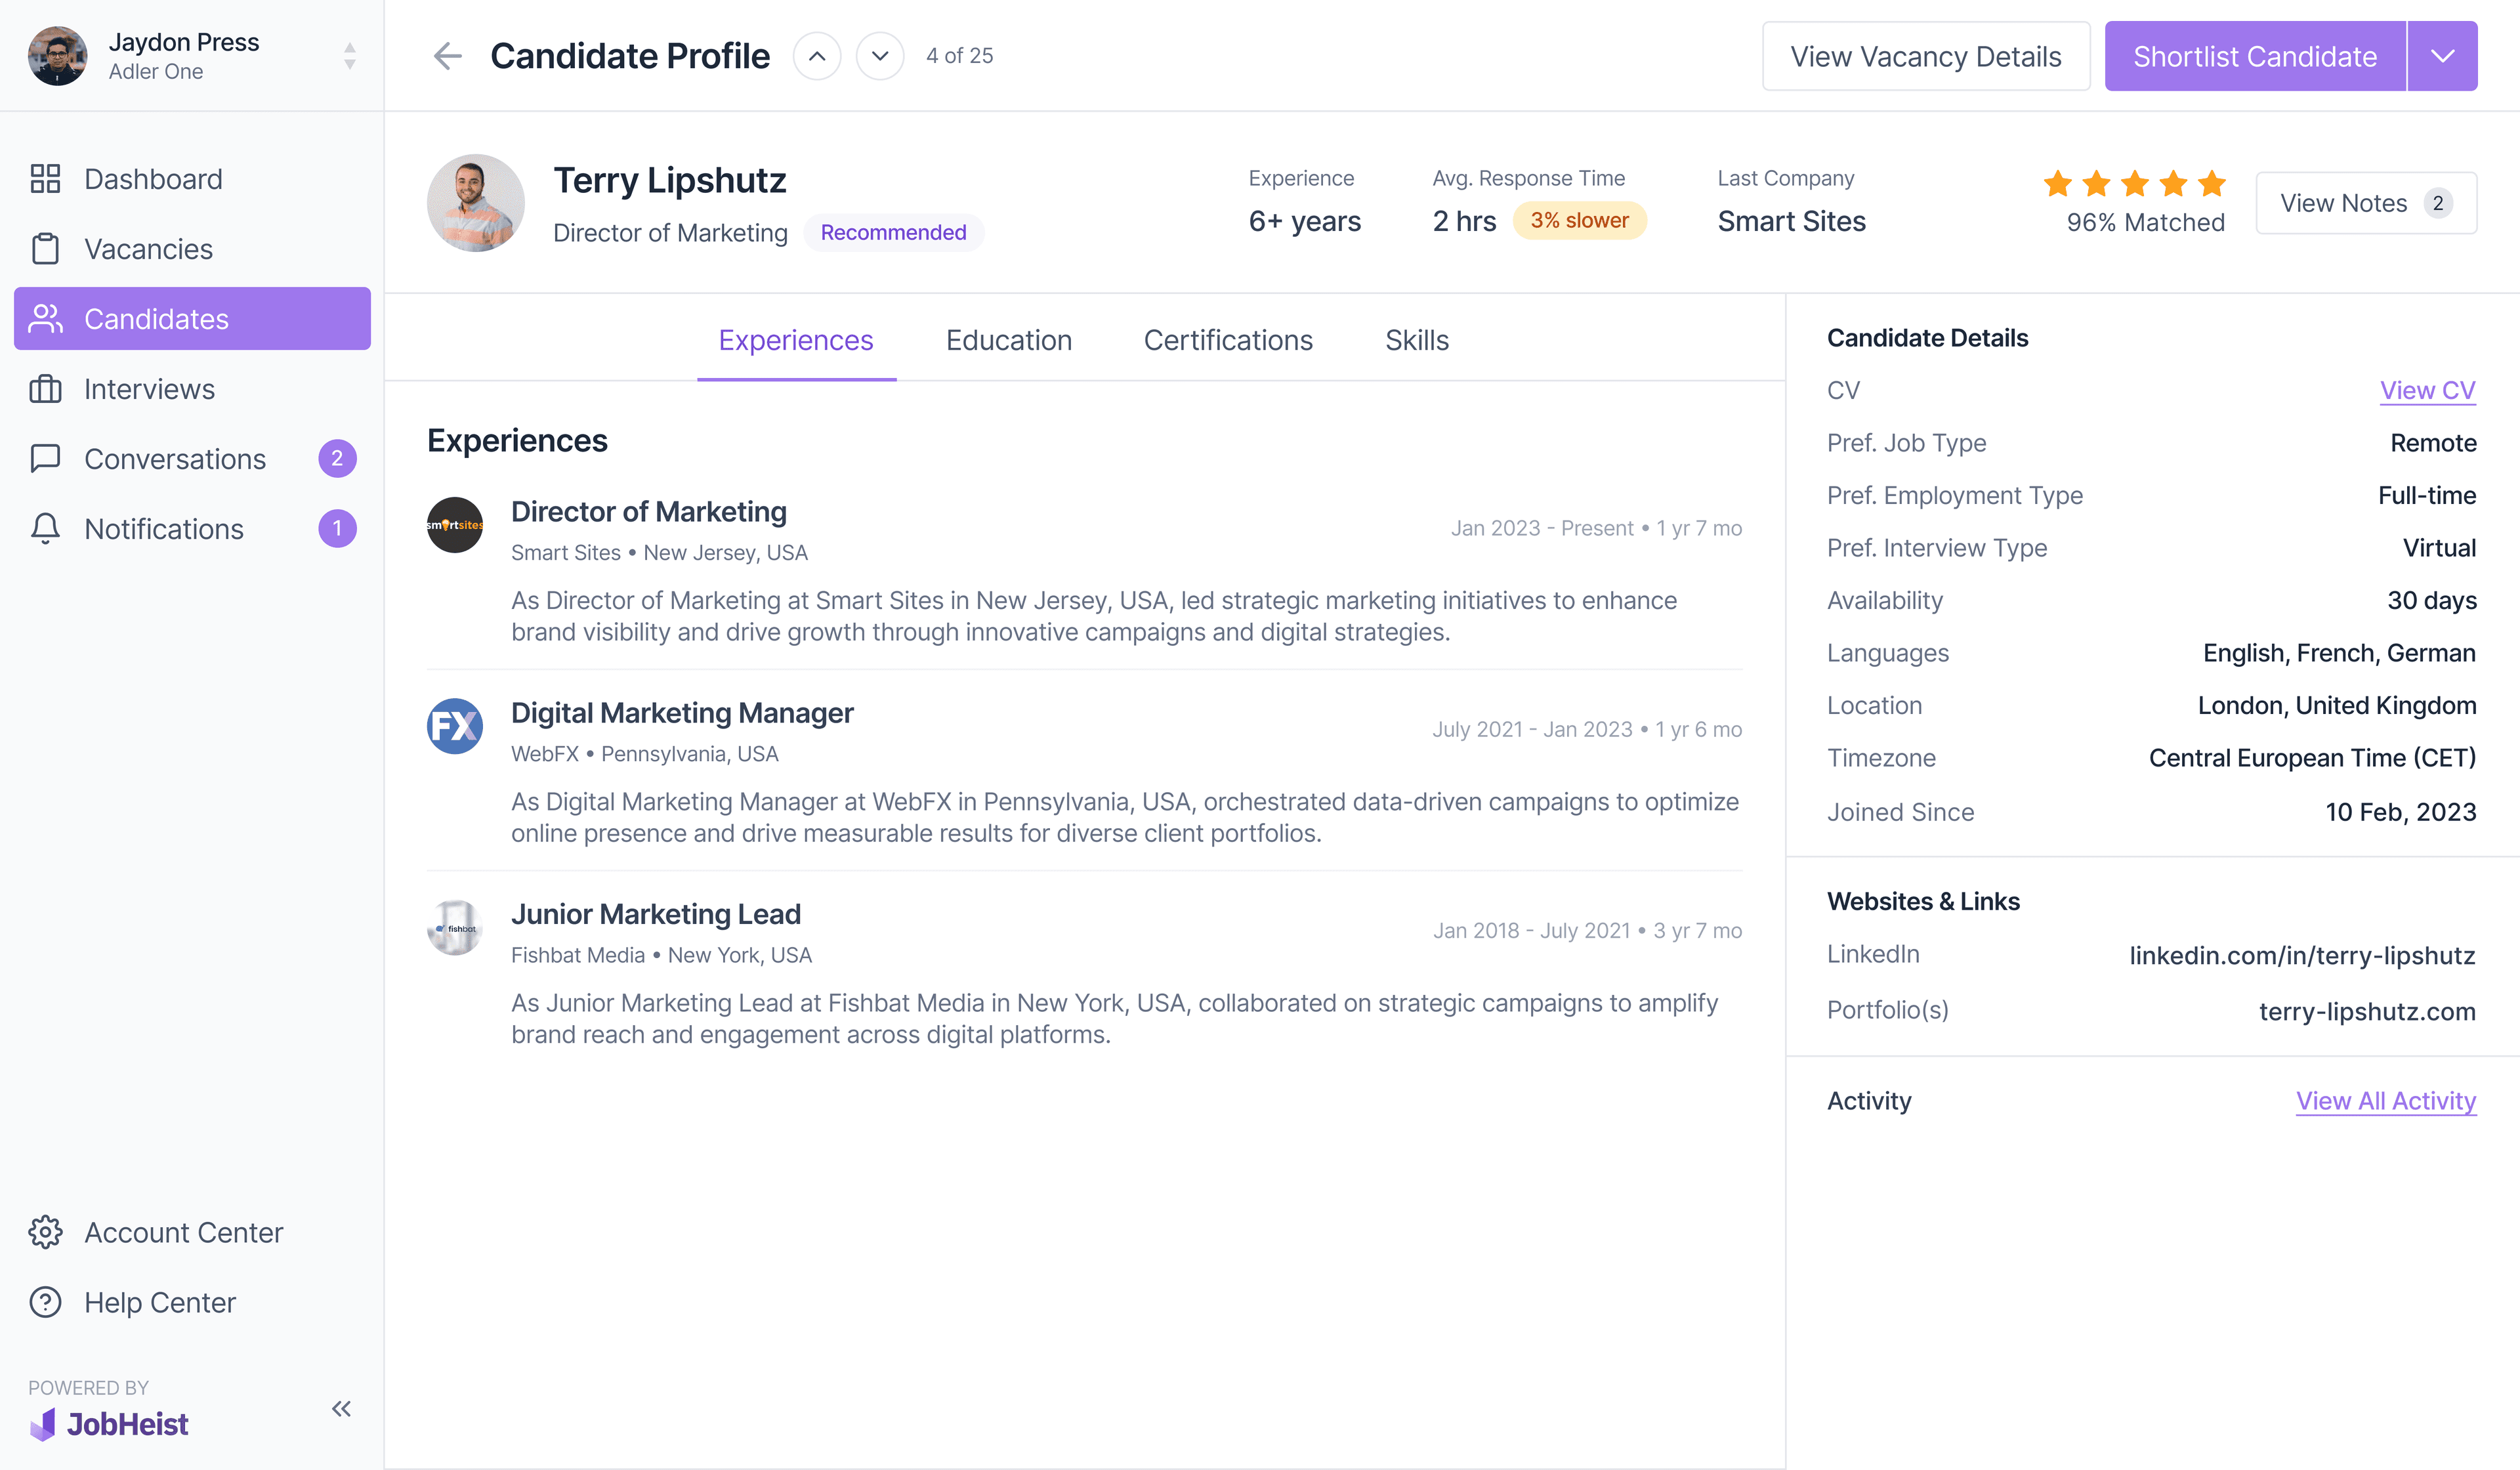Click the WebFX company logo
Viewport: 2520px width, 1470px height.
pos(455,726)
